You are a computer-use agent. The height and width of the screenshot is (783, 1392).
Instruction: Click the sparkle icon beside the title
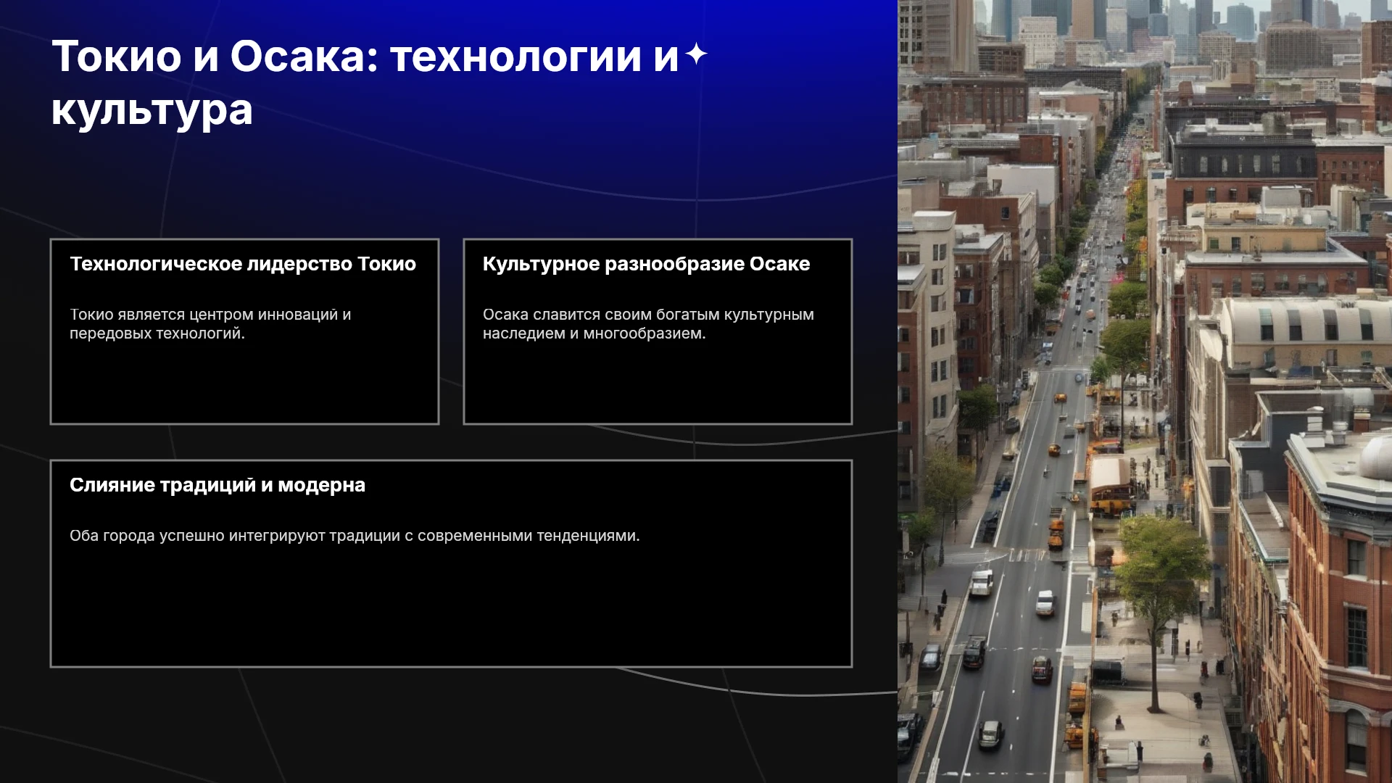tap(696, 54)
